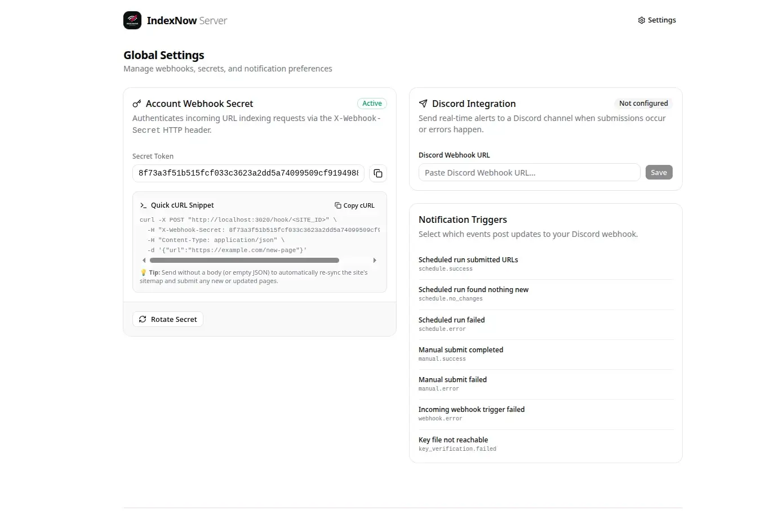Click the key icon beside Account Webhook Secret
Image resolution: width=760 pixels, height=511 pixels.
point(137,104)
